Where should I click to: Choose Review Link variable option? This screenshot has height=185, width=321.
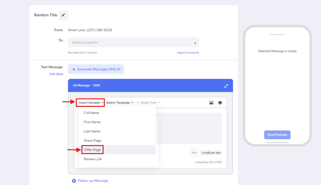point(93,159)
